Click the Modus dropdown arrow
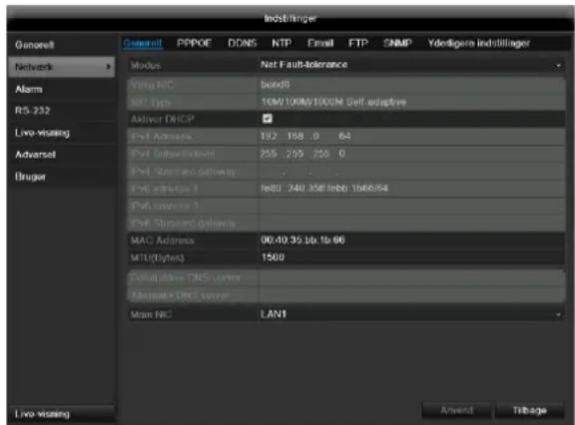 [558, 66]
